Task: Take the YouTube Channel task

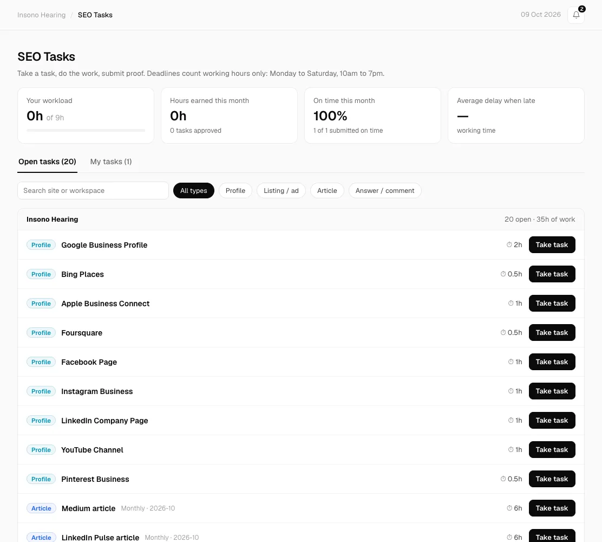Action: coord(552,450)
